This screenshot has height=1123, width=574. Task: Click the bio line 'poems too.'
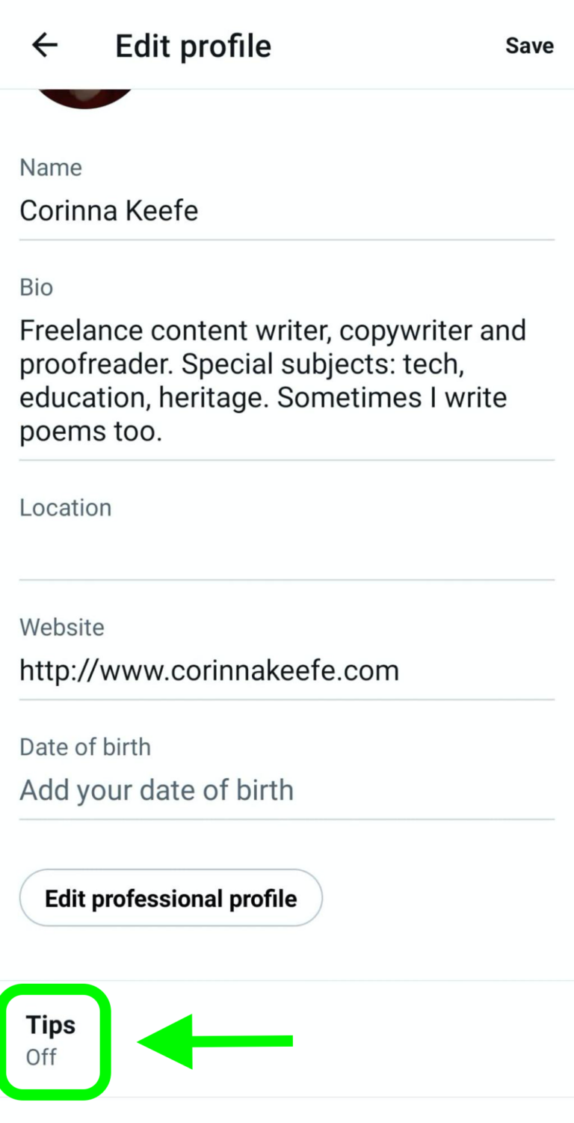coord(90,432)
